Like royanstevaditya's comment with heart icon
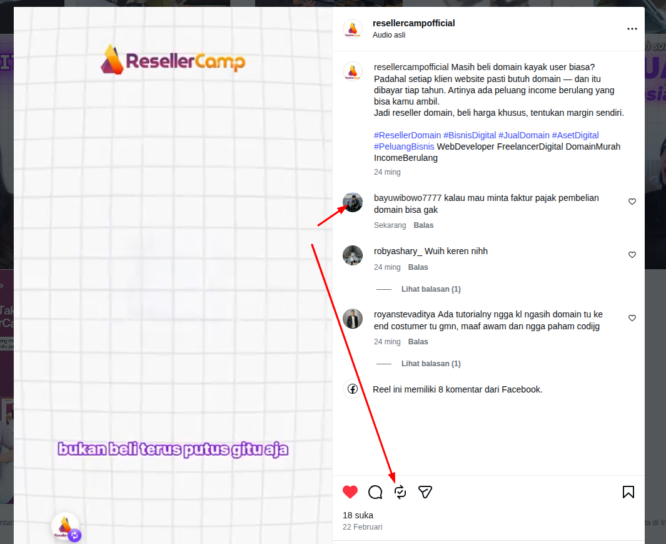 pos(632,318)
